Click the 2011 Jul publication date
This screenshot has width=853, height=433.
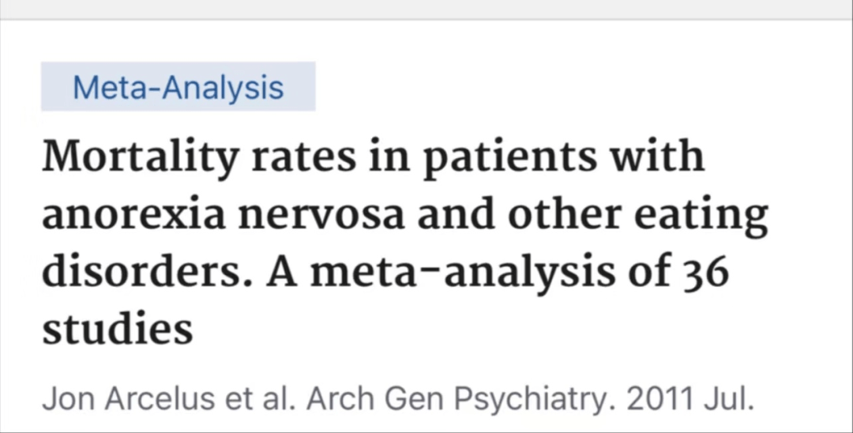click(690, 399)
